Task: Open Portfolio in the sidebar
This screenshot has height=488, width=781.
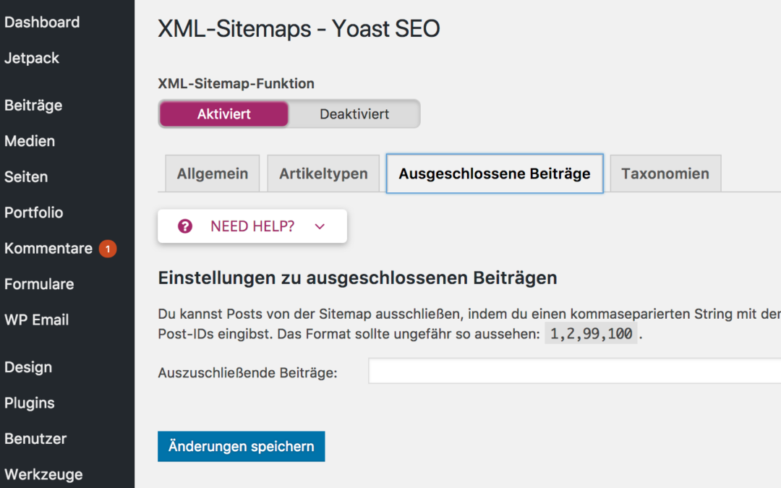Action: [x=34, y=213]
